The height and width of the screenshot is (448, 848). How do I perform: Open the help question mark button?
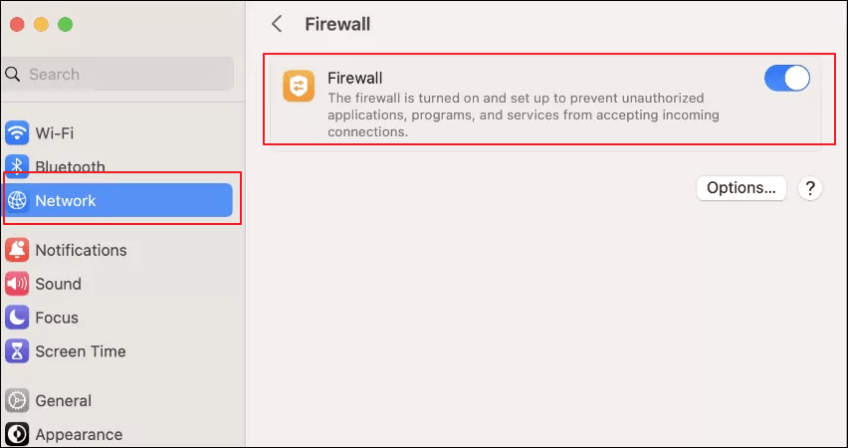pyautogui.click(x=810, y=188)
